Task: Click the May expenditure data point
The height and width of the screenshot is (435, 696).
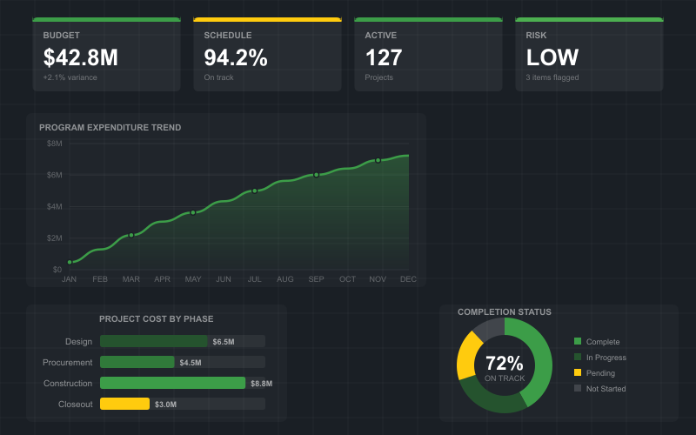Action: click(193, 212)
